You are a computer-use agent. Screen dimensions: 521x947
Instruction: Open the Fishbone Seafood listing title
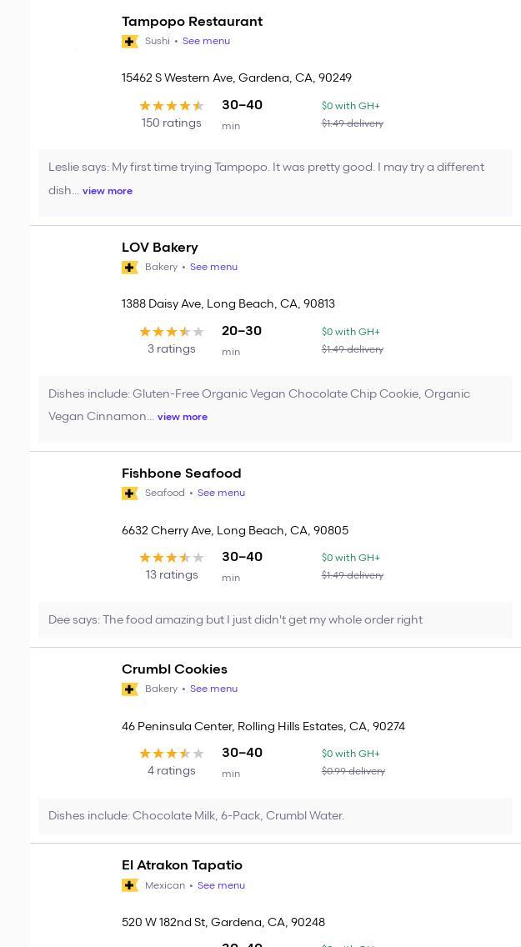pyautogui.click(x=181, y=473)
